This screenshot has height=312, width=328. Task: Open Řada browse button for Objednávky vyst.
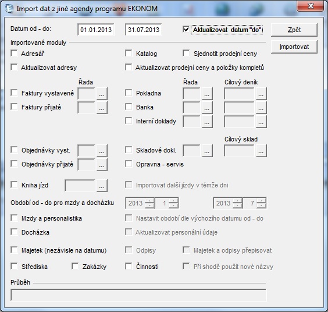click(102, 151)
